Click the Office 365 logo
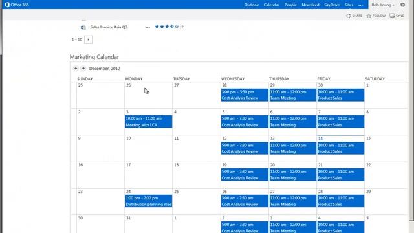Viewport: 414px width, 233px height. click(x=17, y=5)
